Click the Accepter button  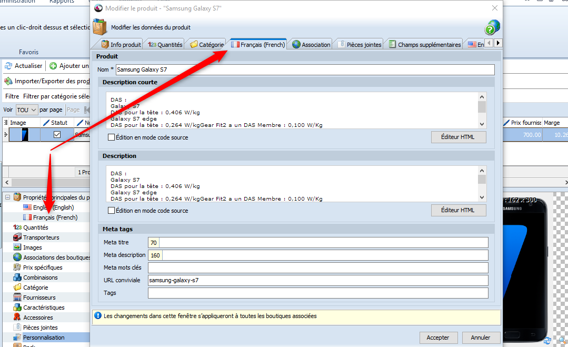438,338
